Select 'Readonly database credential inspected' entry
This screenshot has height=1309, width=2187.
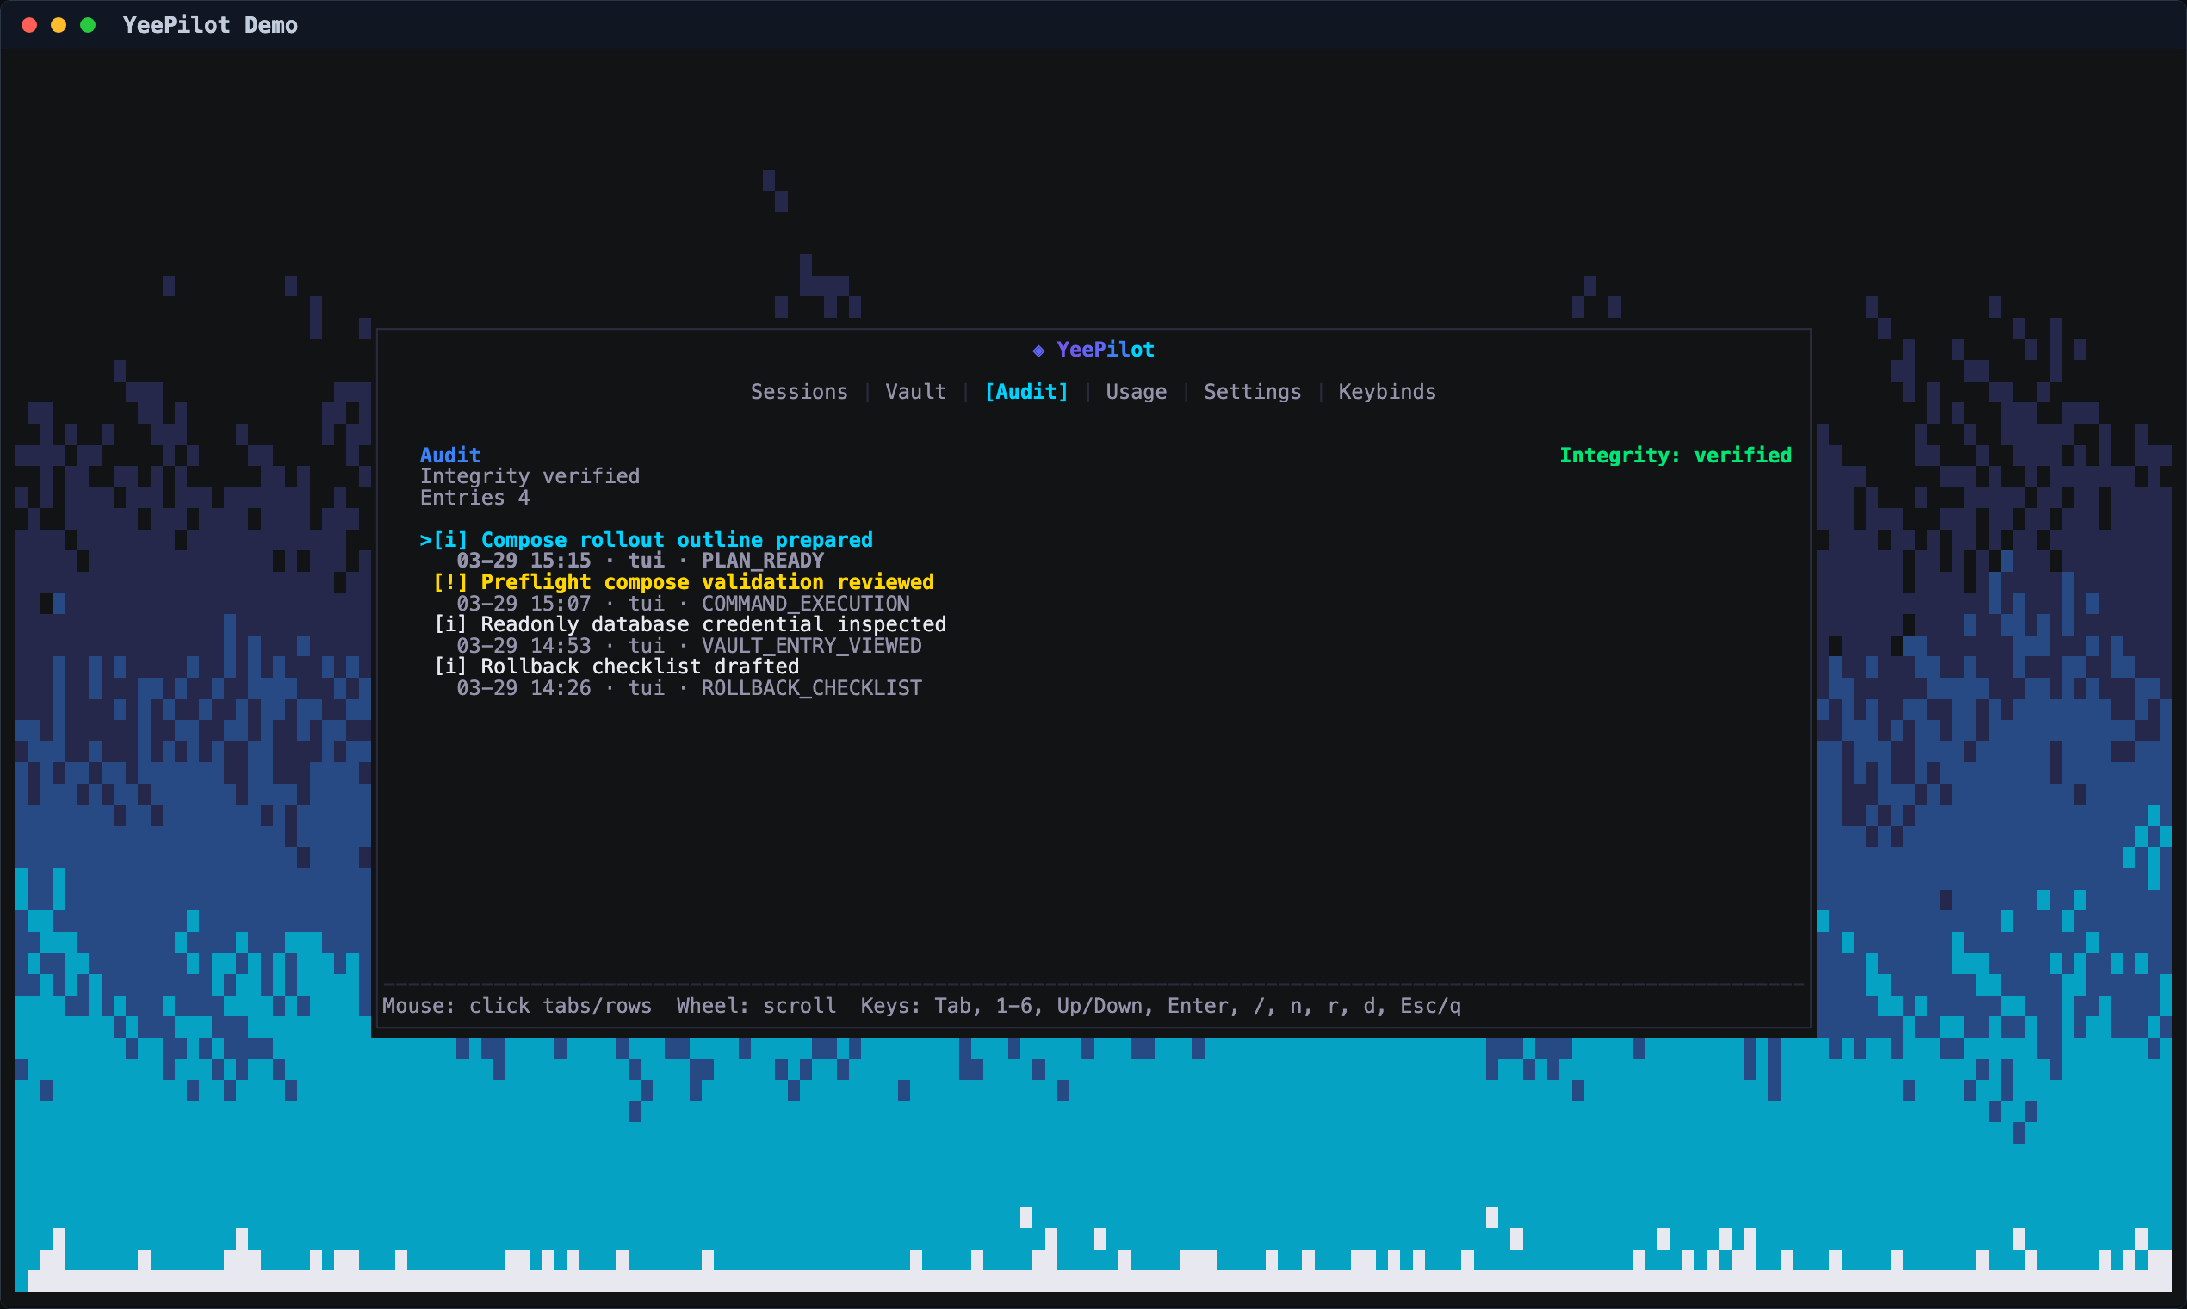pyautogui.click(x=690, y=623)
